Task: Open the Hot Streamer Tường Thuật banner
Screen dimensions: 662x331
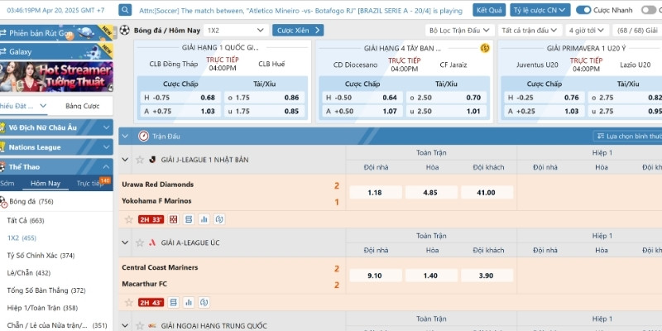Action: pyautogui.click(x=56, y=76)
